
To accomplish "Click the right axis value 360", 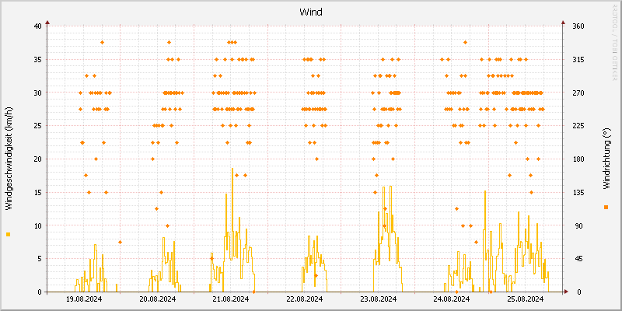I will click(x=578, y=26).
